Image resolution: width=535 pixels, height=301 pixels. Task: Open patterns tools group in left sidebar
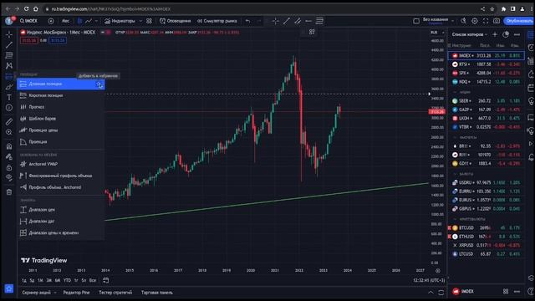(9, 65)
